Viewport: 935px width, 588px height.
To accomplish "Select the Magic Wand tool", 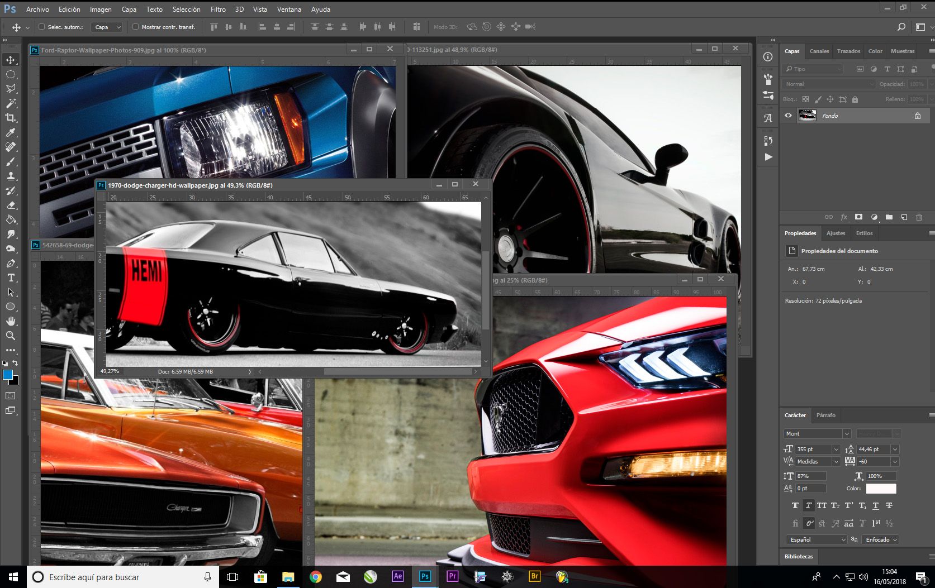I will [x=11, y=103].
